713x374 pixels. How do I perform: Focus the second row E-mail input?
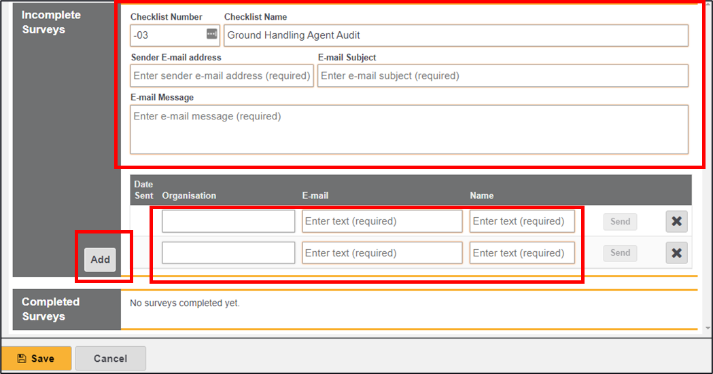pos(382,253)
